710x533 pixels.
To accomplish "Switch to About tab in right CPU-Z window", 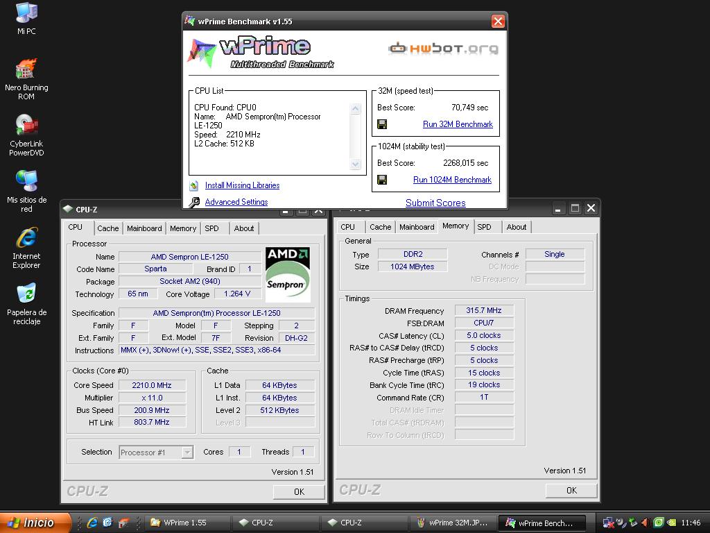I will pos(516,227).
